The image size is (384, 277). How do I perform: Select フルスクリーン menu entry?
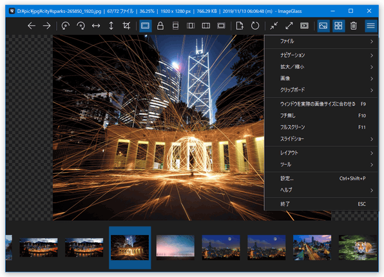tap(322, 128)
